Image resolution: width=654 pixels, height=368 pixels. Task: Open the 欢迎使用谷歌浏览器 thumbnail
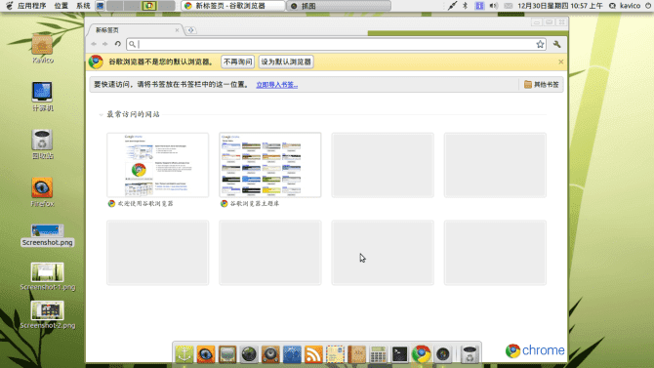coord(158,165)
